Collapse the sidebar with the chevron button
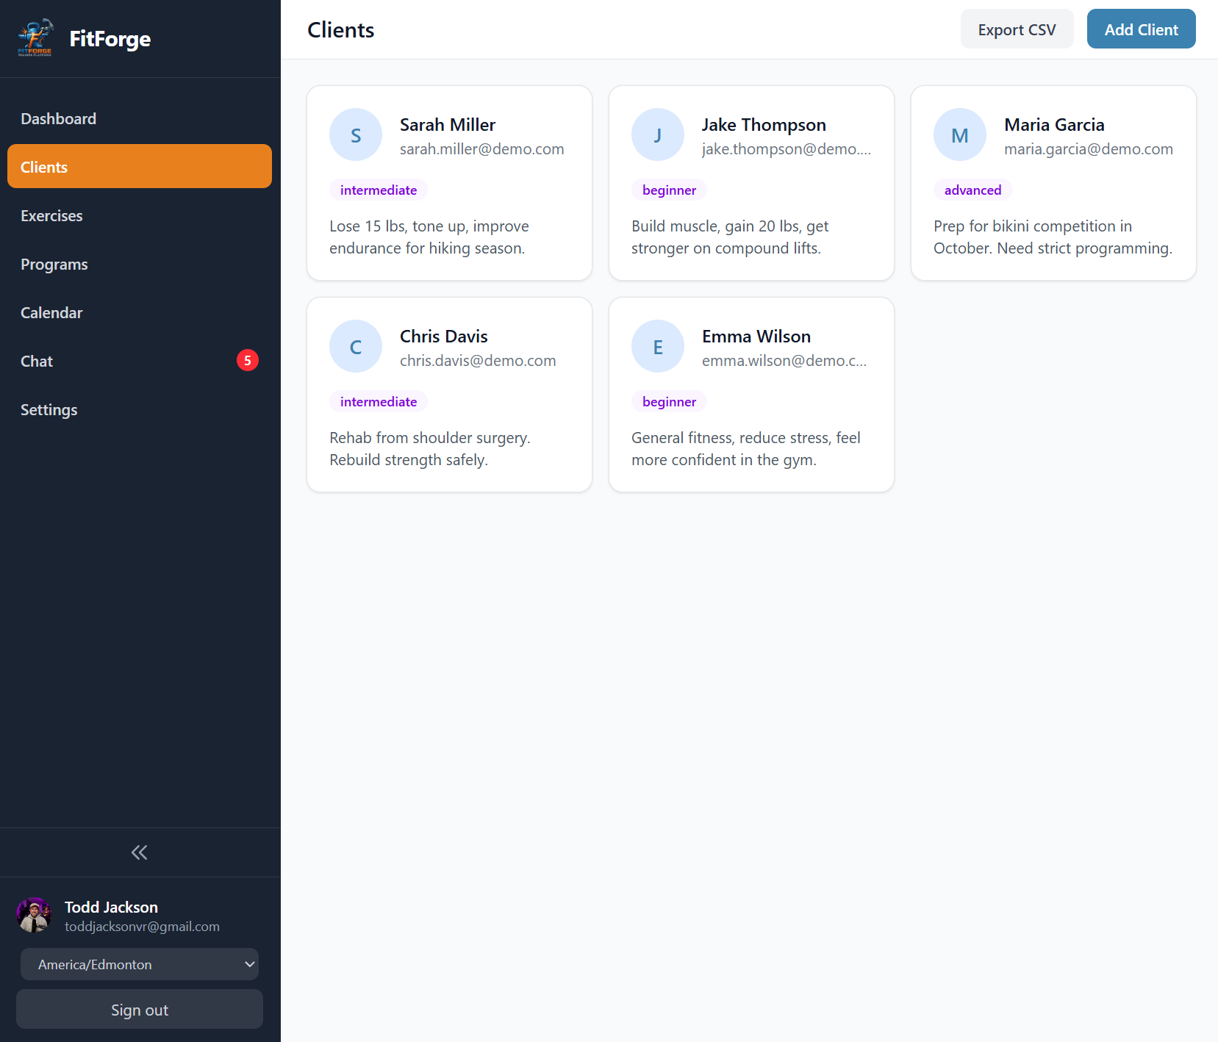This screenshot has width=1218, height=1042. click(x=139, y=852)
